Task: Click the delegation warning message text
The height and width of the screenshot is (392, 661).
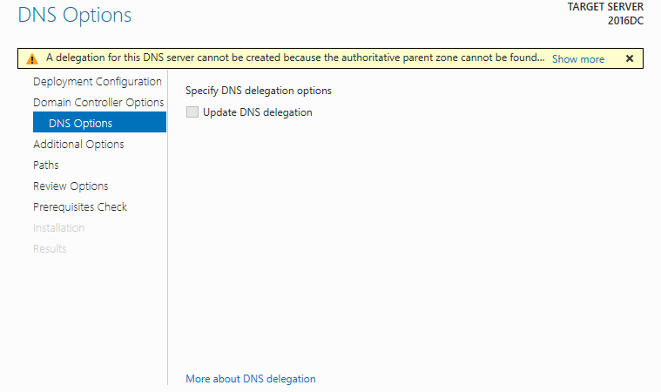Action: pyautogui.click(x=295, y=57)
